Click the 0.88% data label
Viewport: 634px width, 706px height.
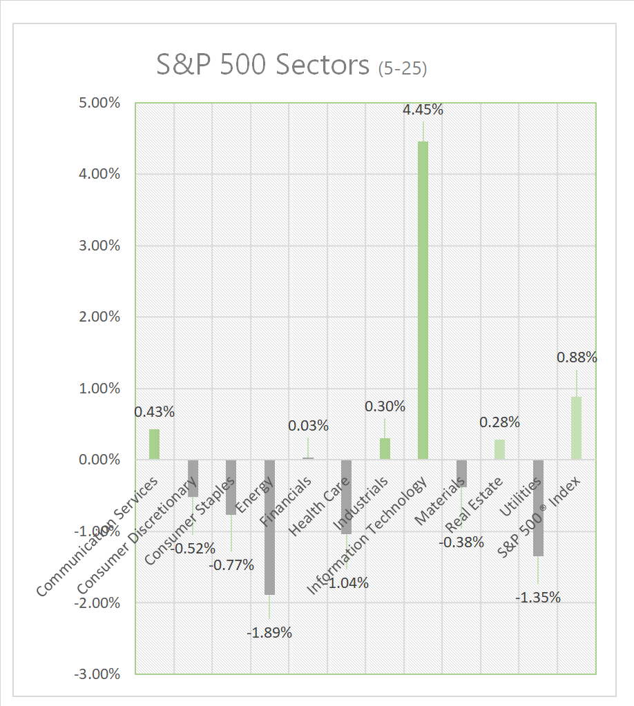pos(577,357)
